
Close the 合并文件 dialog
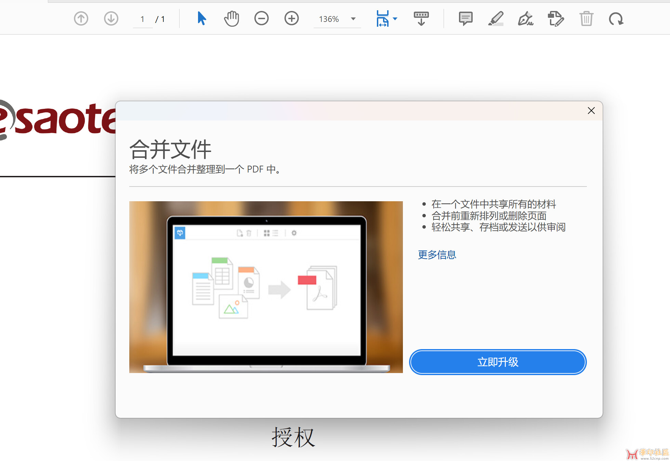(591, 111)
